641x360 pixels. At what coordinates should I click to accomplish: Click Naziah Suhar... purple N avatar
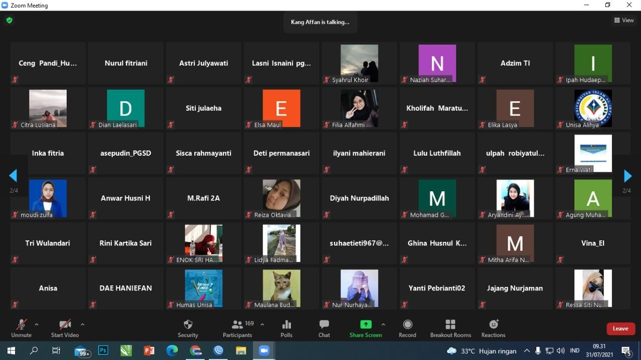tap(437, 63)
